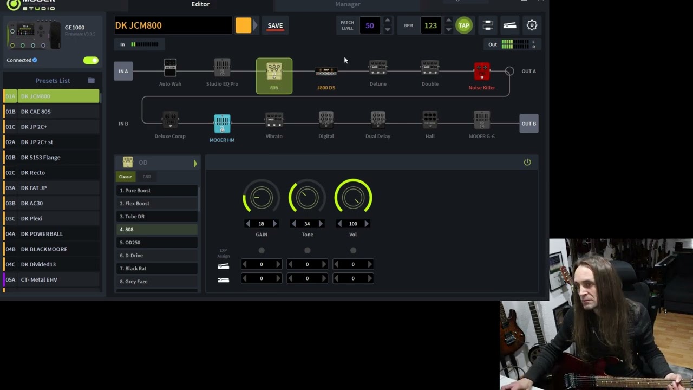693x390 pixels.
Task: Open the settings gear icon
Action: pos(532,25)
